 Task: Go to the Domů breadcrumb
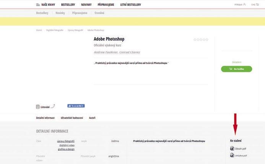tap(39, 30)
